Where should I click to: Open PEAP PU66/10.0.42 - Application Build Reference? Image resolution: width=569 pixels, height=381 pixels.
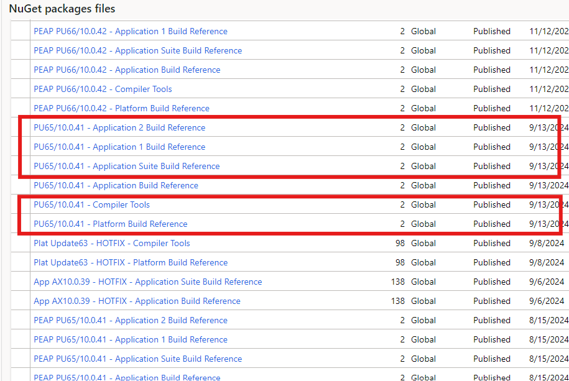pyautogui.click(x=126, y=70)
